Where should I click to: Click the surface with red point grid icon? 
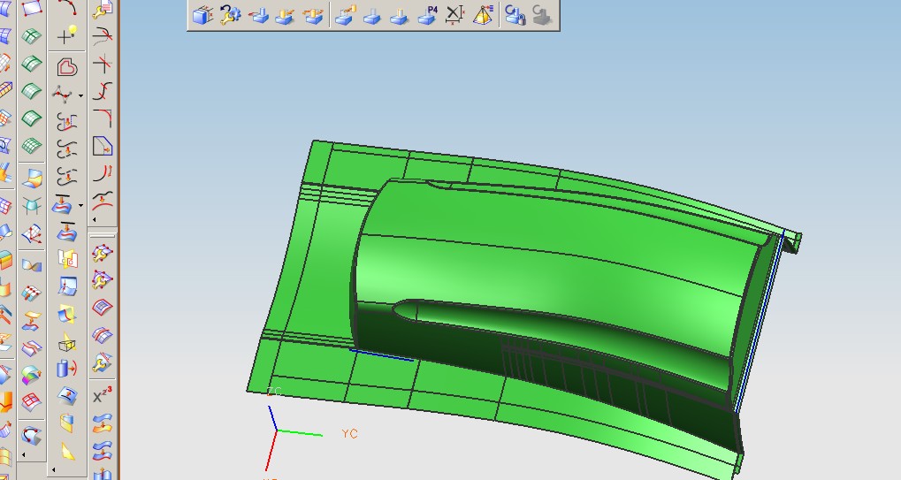coord(32,293)
